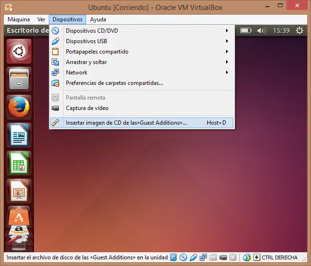
Task: Expand arrow for Dispositivos CD/DVD
Action: (227, 31)
